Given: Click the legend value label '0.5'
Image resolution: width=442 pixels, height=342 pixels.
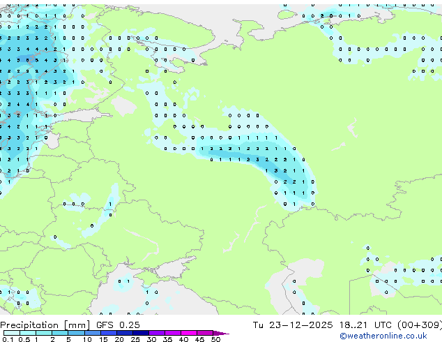Looking at the screenshot, I should click(x=24, y=339).
